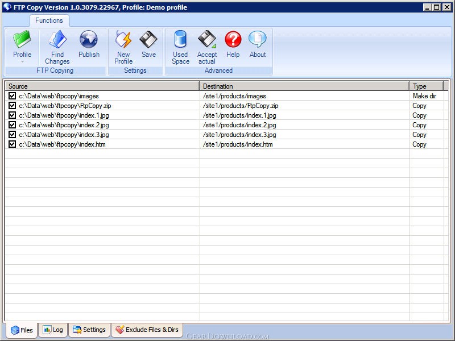
Task: Uncheck the FtpCopy.zip row checkbox
Action: pyautogui.click(x=12, y=106)
